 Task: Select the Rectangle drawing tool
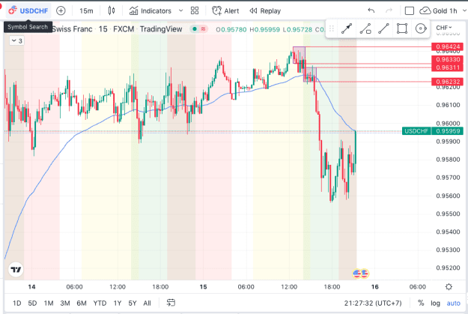pyautogui.click(x=402, y=28)
